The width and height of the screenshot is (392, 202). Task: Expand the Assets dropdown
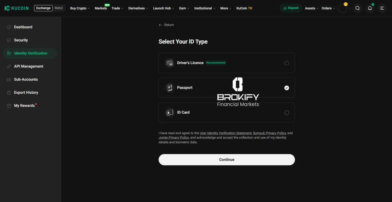pos(312,8)
